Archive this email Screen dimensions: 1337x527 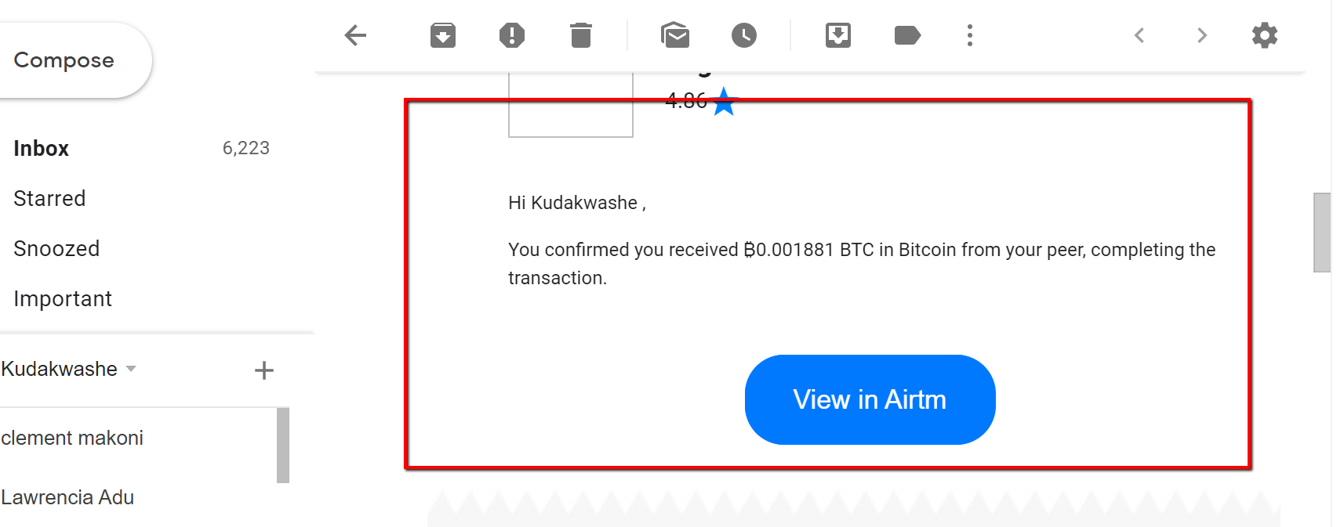pos(443,35)
